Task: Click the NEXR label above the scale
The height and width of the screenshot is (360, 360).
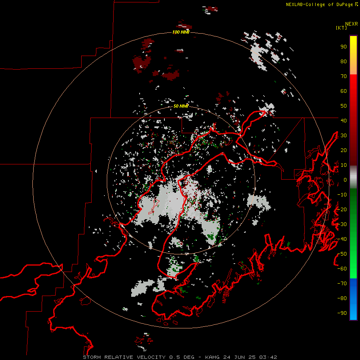Action: [x=352, y=24]
